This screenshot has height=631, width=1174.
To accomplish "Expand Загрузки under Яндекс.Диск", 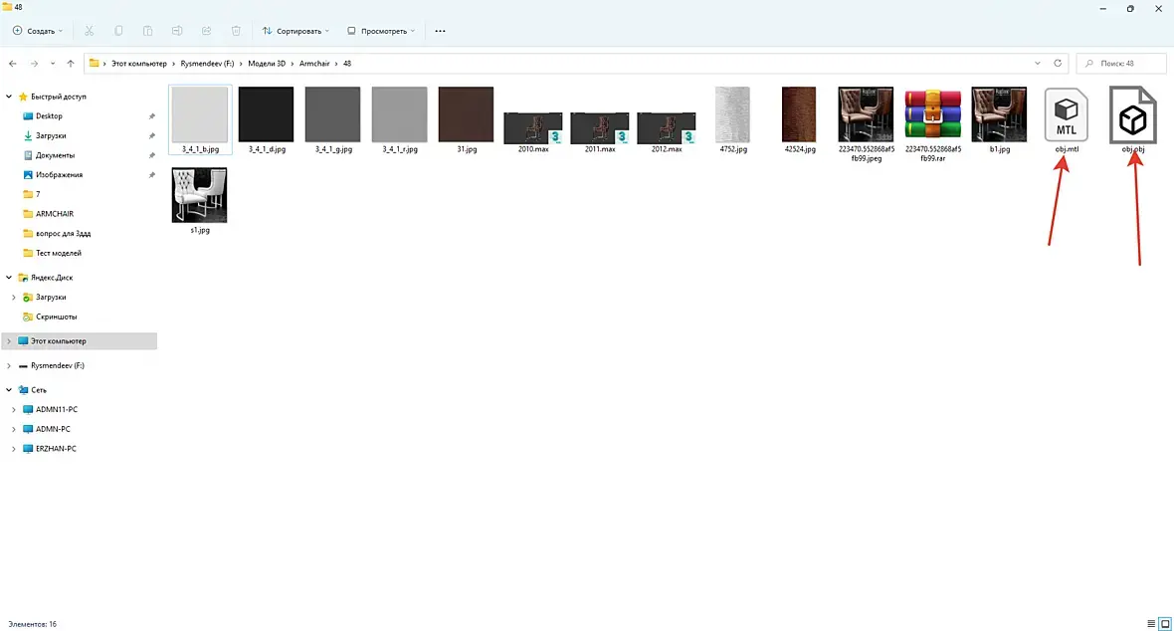I will pyautogui.click(x=14, y=297).
